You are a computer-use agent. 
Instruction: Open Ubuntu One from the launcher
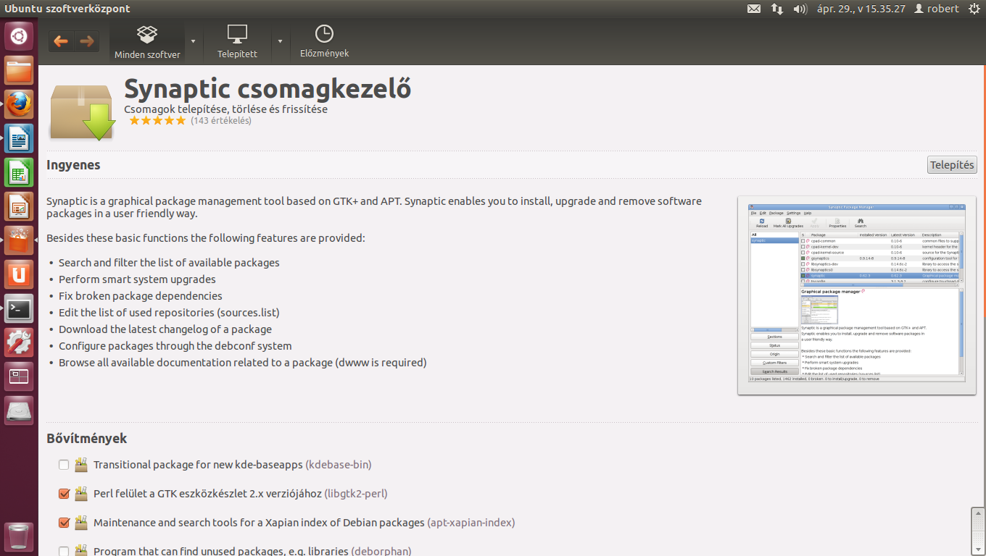pos(19,275)
